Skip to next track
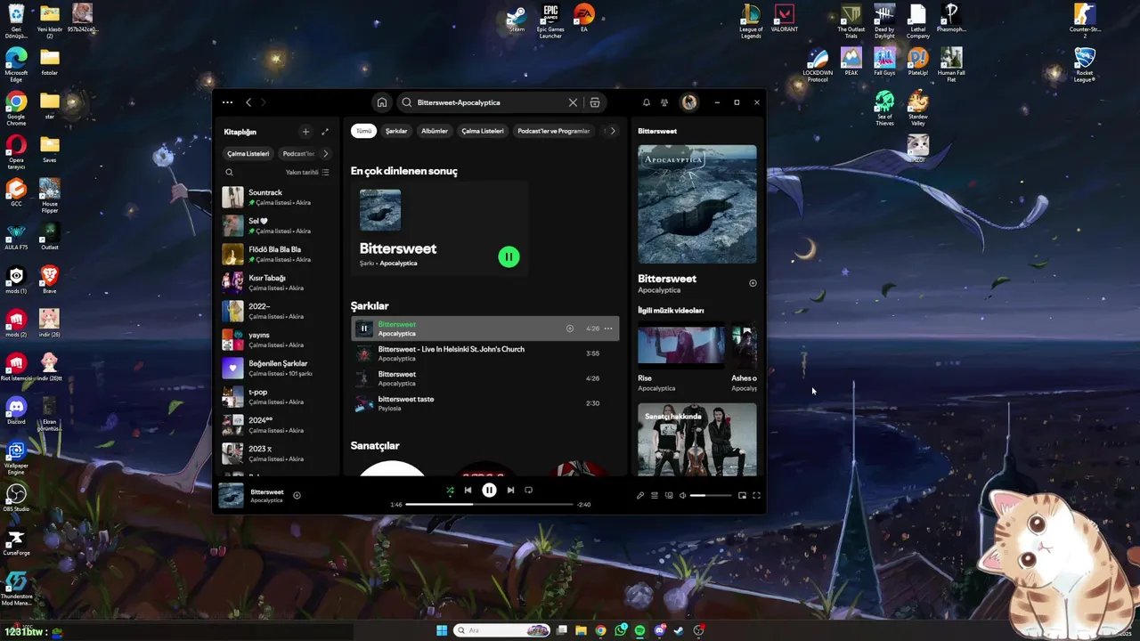Image resolution: width=1140 pixels, height=641 pixels. click(510, 490)
